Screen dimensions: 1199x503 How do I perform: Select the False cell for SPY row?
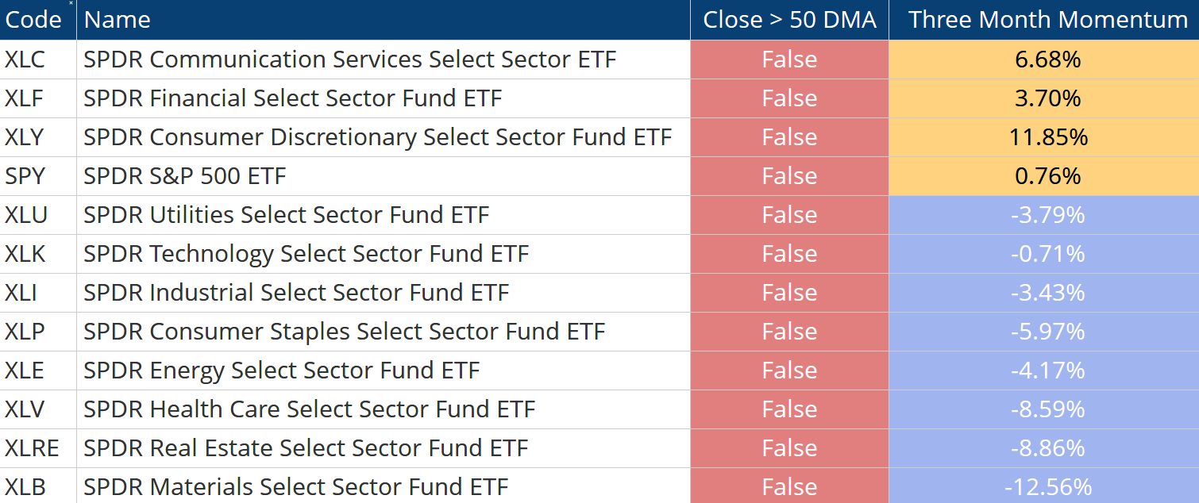788,176
